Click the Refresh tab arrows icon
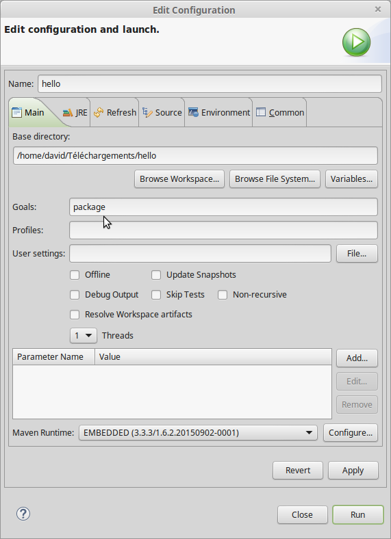 pyautogui.click(x=99, y=112)
